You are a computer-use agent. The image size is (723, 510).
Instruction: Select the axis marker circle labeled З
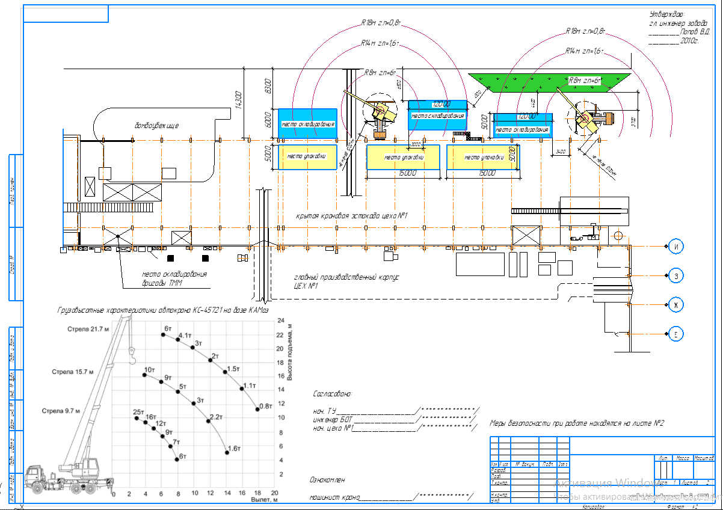tap(675, 276)
